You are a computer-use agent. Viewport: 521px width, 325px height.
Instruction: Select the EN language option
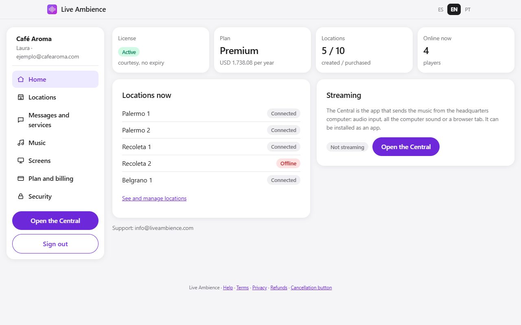pyautogui.click(x=454, y=9)
